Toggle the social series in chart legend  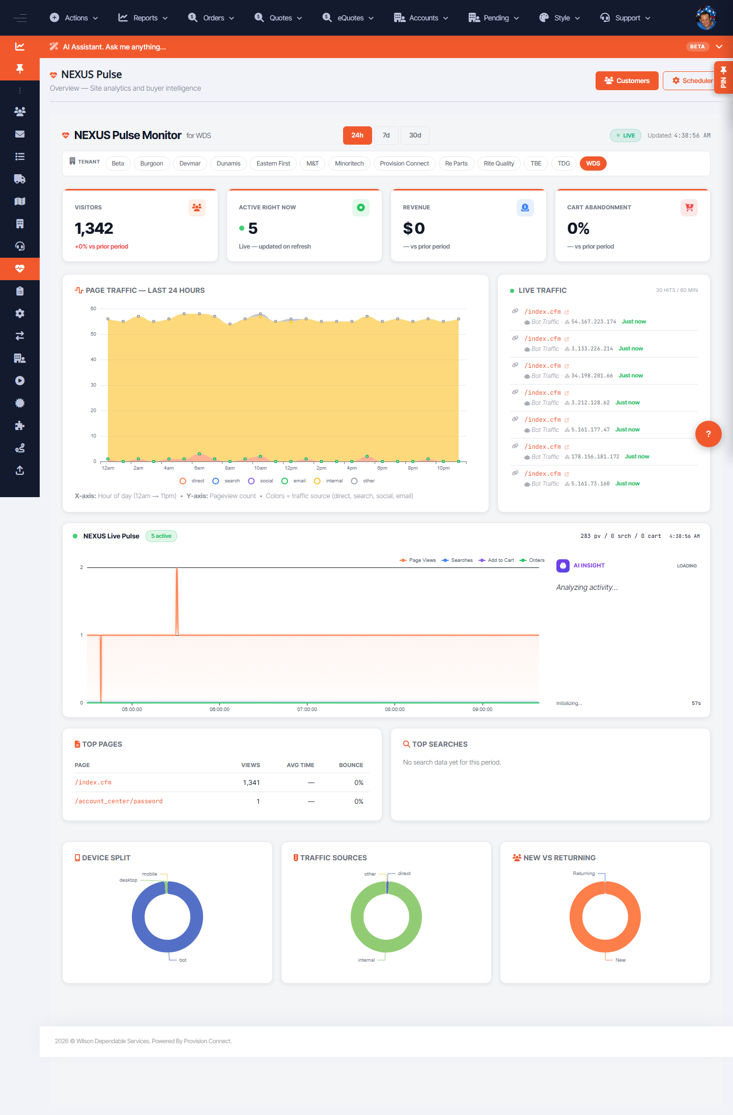point(260,481)
